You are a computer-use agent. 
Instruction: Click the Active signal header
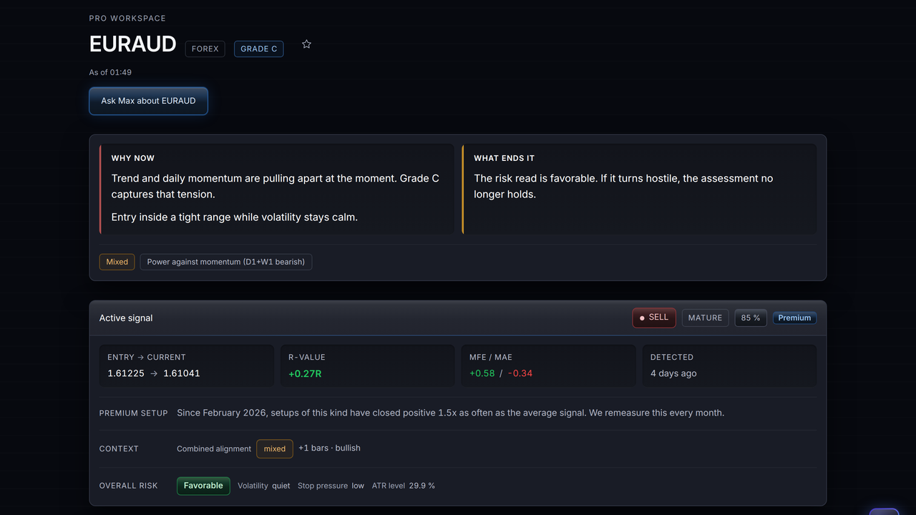point(126,318)
